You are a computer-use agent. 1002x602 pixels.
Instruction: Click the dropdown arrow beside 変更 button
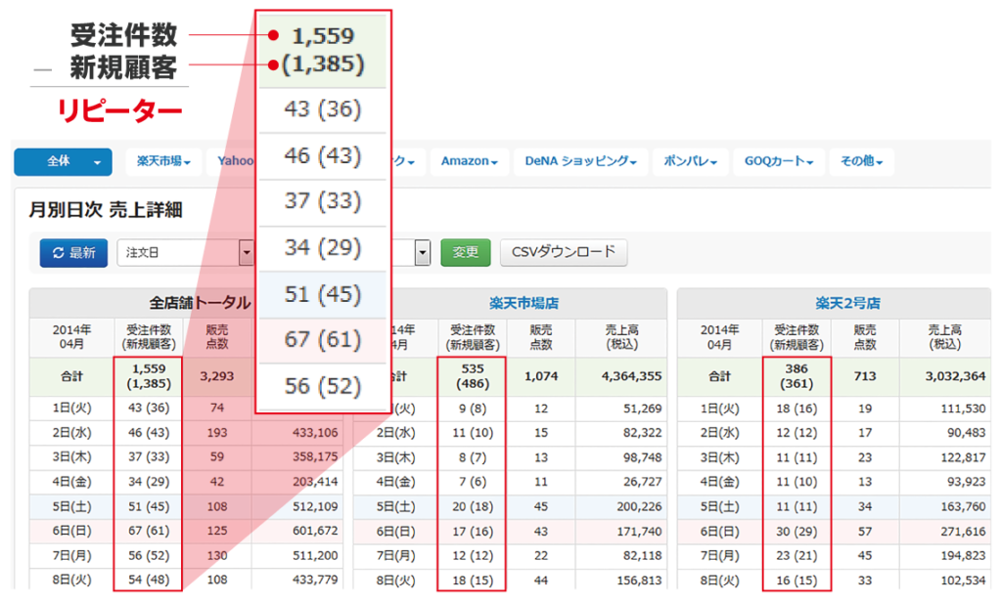[422, 253]
